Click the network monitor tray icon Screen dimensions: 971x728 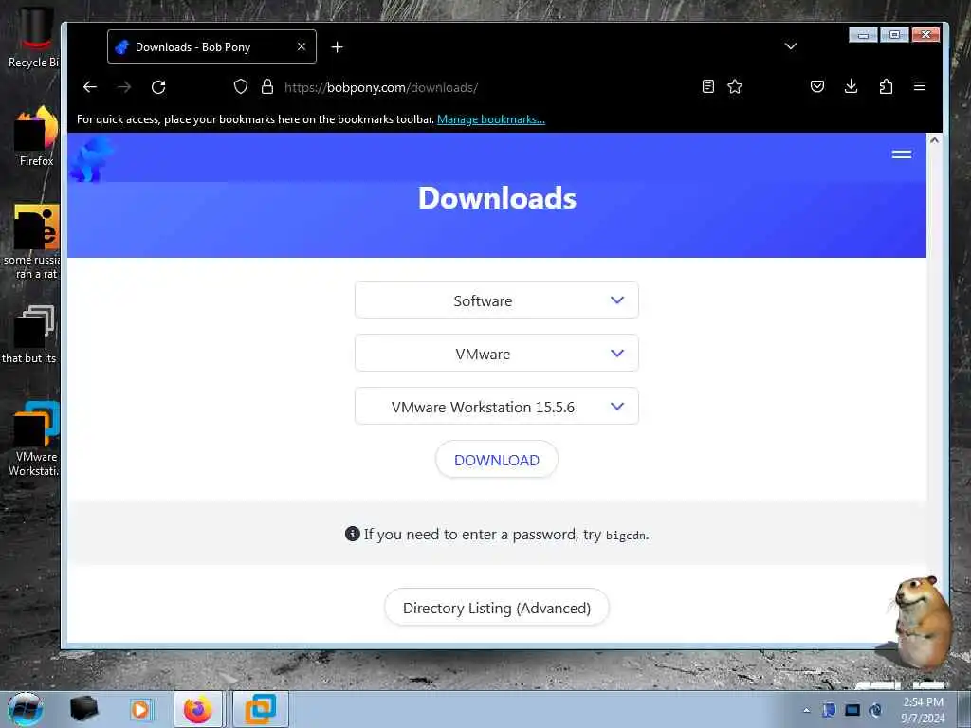pyautogui.click(x=852, y=710)
